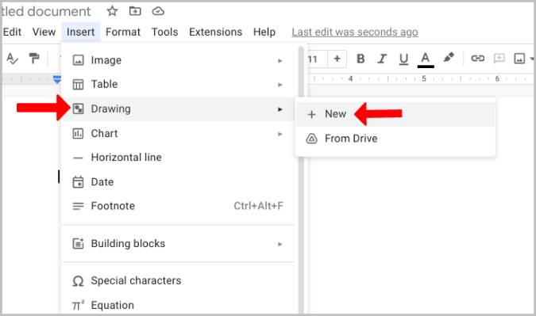Viewport: 536px width, 316px height.
Task: Click the Building blocks icon
Action: click(x=79, y=244)
